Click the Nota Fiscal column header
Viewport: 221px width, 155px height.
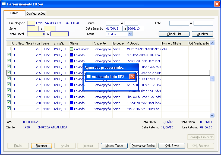pos(33,43)
